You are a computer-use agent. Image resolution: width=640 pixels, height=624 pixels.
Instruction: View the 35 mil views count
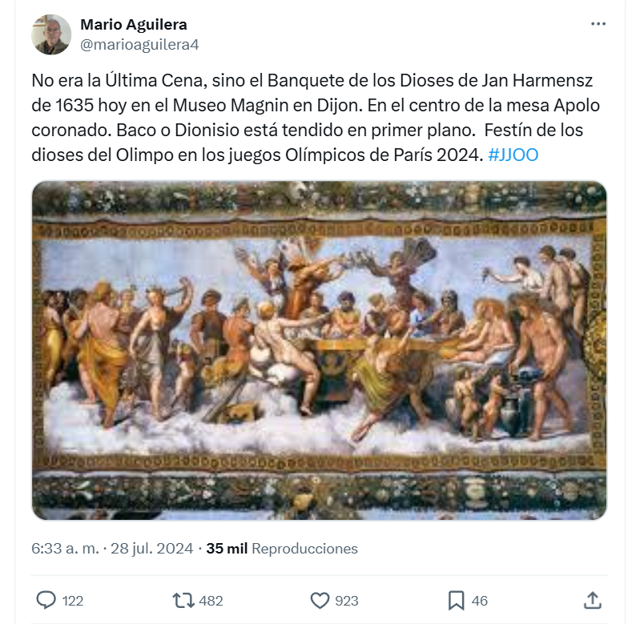coord(227,549)
